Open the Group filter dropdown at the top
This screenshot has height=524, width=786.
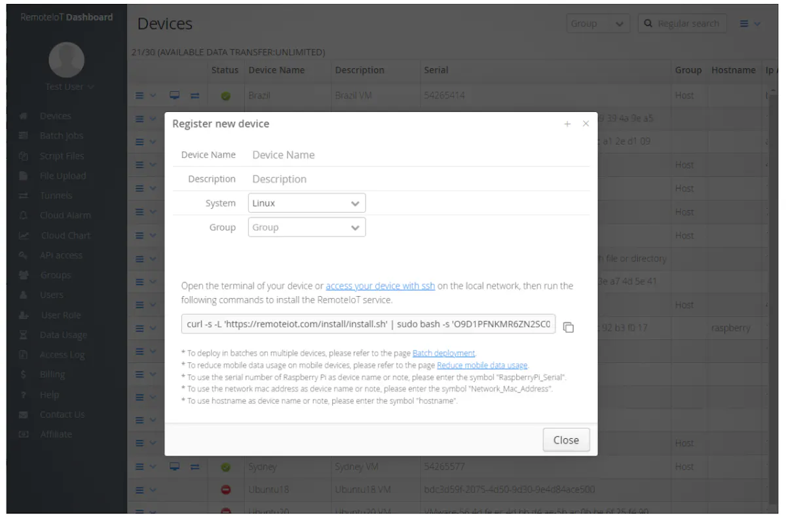click(x=597, y=23)
